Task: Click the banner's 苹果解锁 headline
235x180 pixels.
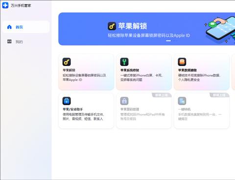Action: click(133, 26)
